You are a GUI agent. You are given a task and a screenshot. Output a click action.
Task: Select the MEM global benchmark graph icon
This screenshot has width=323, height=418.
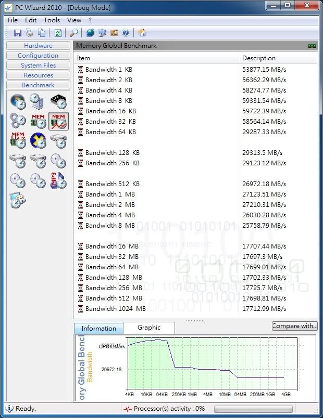point(58,121)
